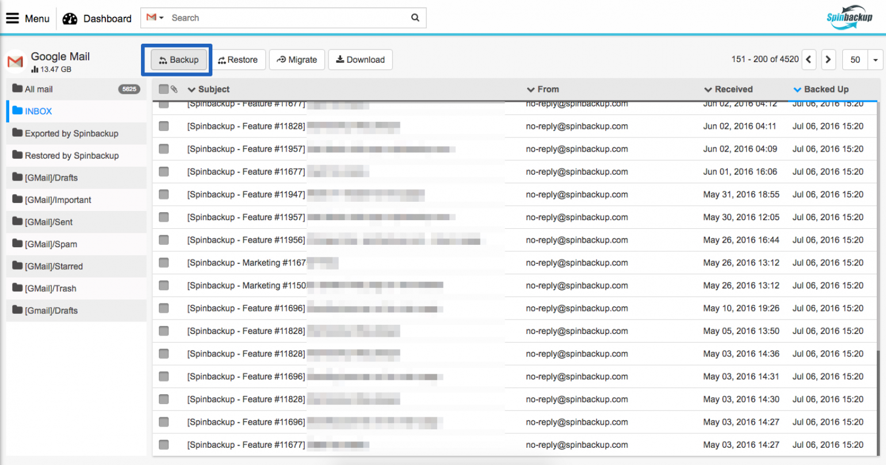Image resolution: width=886 pixels, height=465 pixels.
Task: Click the Download button
Action: tap(360, 59)
